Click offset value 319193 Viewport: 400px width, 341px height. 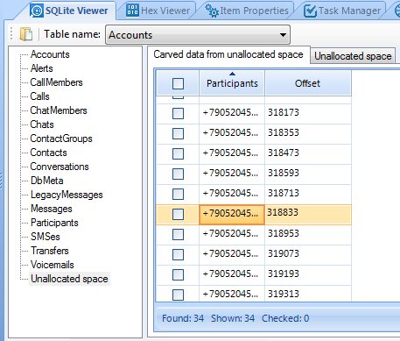284,274
